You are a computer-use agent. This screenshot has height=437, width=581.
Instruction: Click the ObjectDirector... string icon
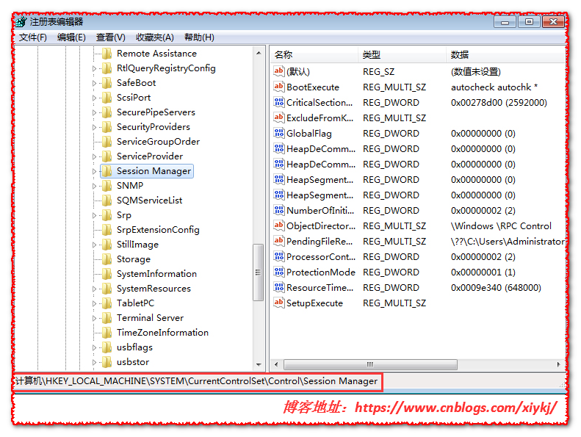(278, 225)
